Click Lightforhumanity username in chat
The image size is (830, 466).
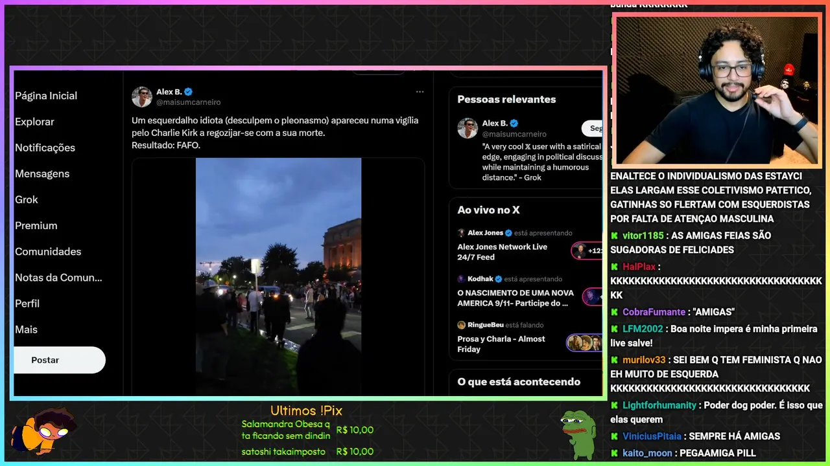(x=659, y=405)
